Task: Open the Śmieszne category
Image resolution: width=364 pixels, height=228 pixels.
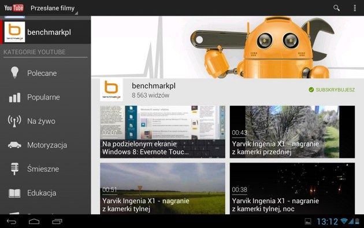Action: [46, 169]
